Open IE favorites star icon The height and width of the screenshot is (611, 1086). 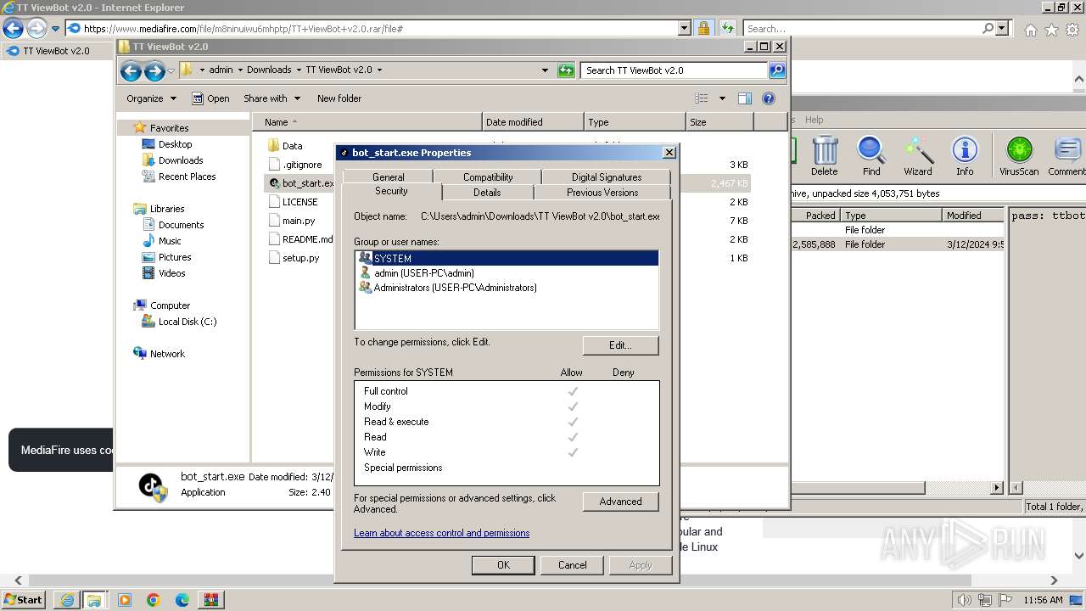pyautogui.click(x=1051, y=30)
